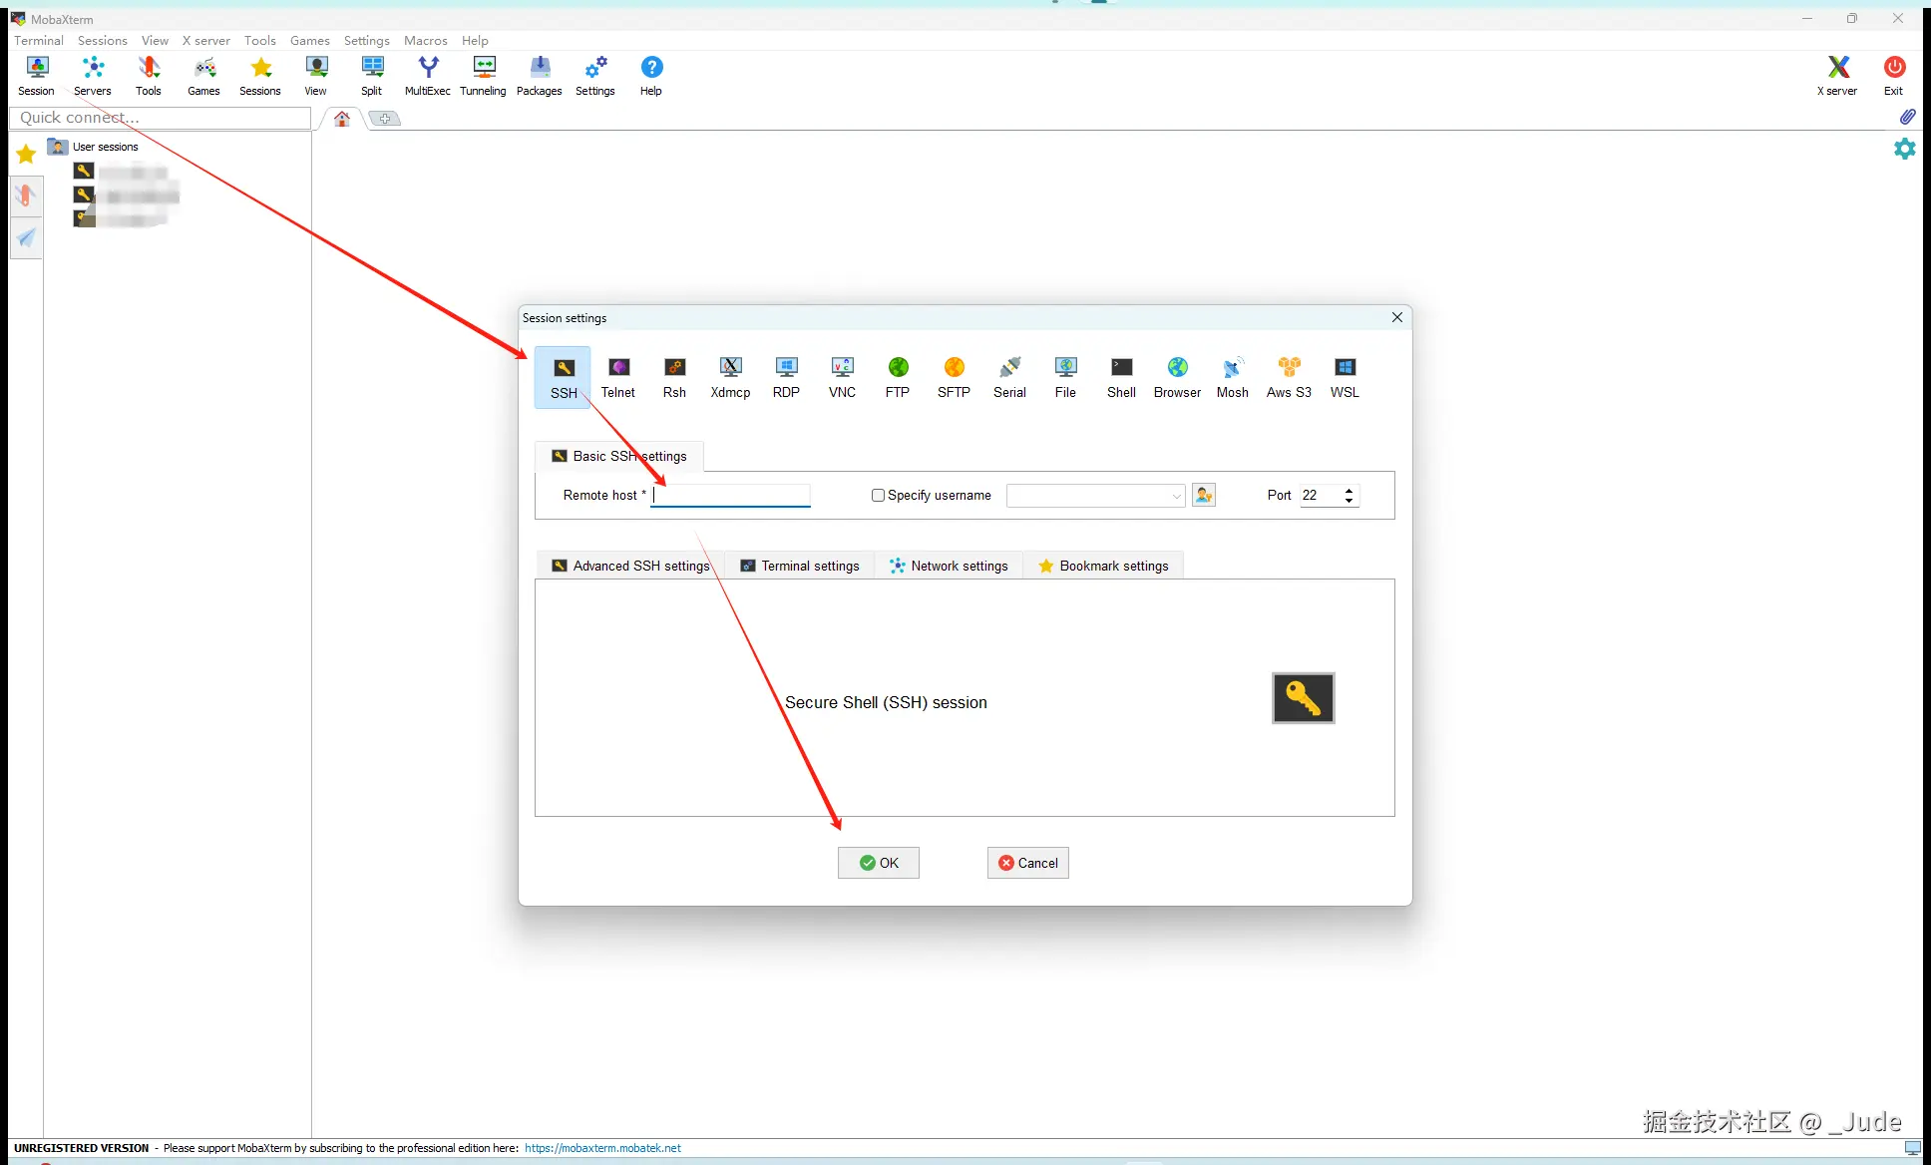This screenshot has height=1165, width=1931.
Task: Expand the username dropdown list
Action: pos(1176,496)
